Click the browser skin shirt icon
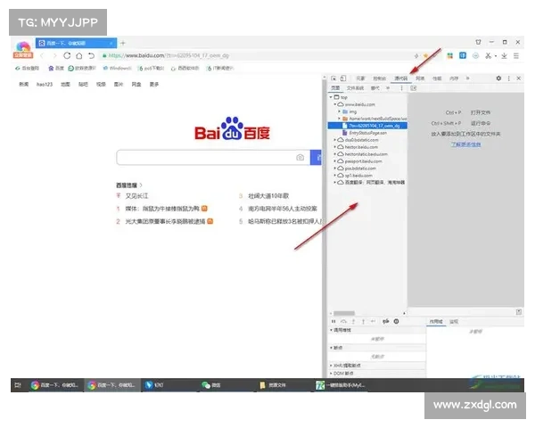This screenshot has height=428, width=535. click(x=478, y=42)
